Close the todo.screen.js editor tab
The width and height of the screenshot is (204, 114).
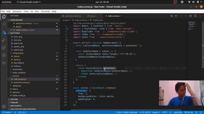tap(121, 16)
